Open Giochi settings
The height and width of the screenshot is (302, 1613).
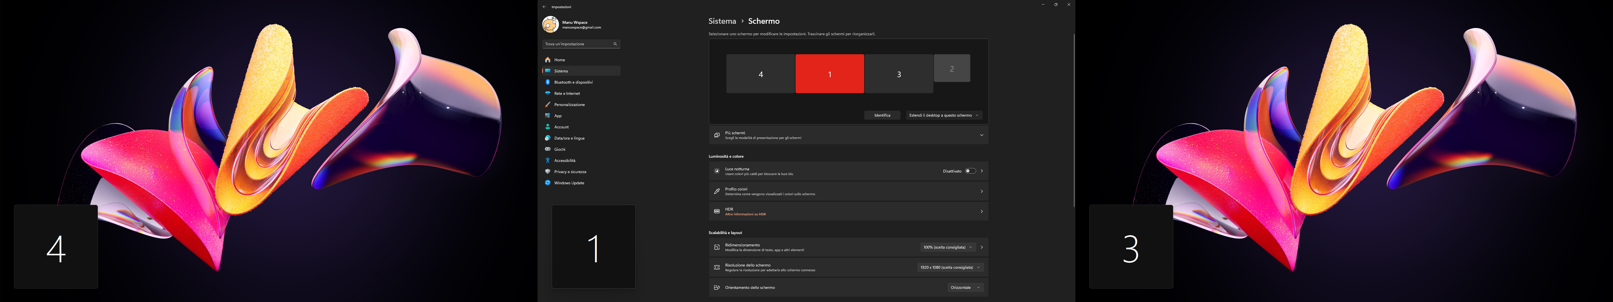coord(581,149)
